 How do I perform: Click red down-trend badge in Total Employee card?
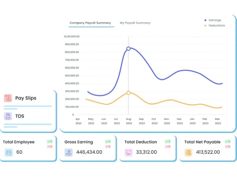coord(50,146)
